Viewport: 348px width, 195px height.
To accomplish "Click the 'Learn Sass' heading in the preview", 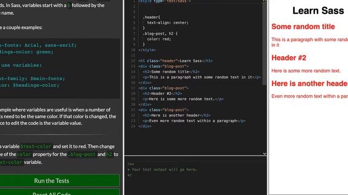I will [x=318, y=10].
